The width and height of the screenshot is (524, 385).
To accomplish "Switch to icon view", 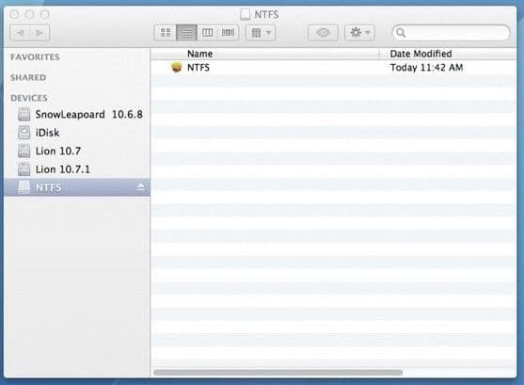I will (x=166, y=32).
